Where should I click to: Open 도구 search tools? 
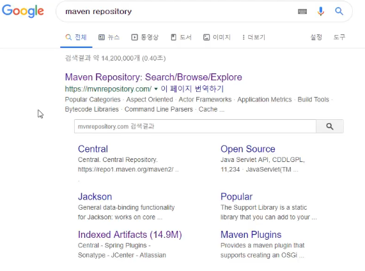(339, 37)
